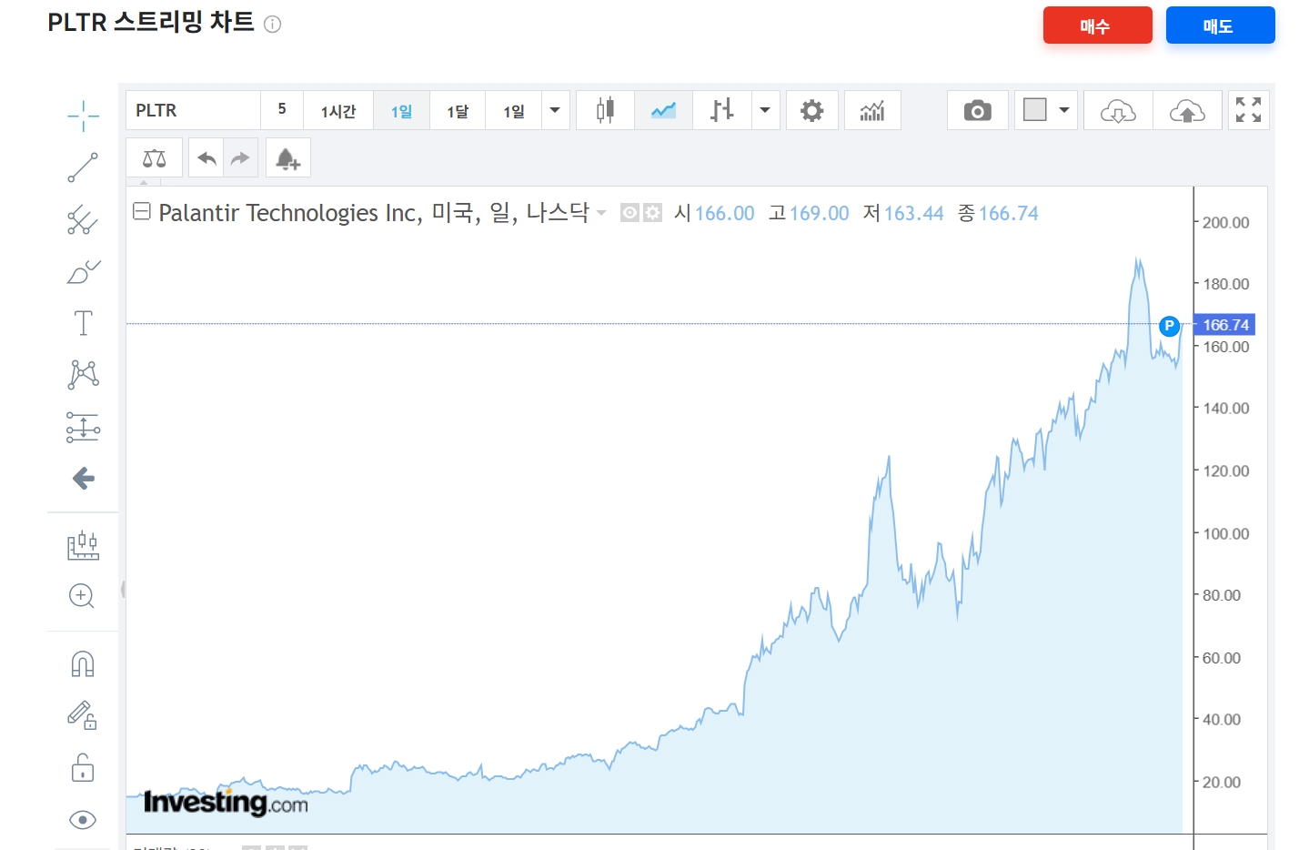Toggle magnet mode
This screenshot has height=850, width=1309.
pos(83,664)
